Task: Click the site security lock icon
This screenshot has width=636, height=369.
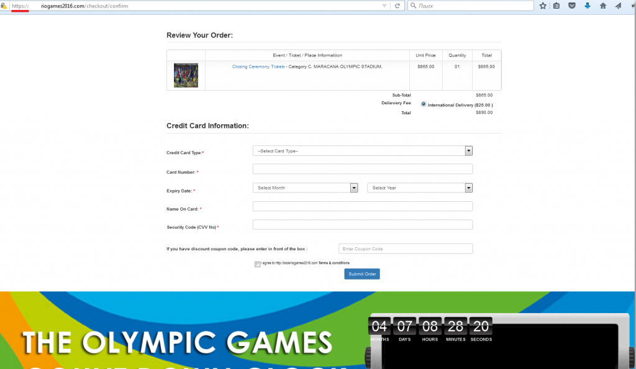Action: 4,6
